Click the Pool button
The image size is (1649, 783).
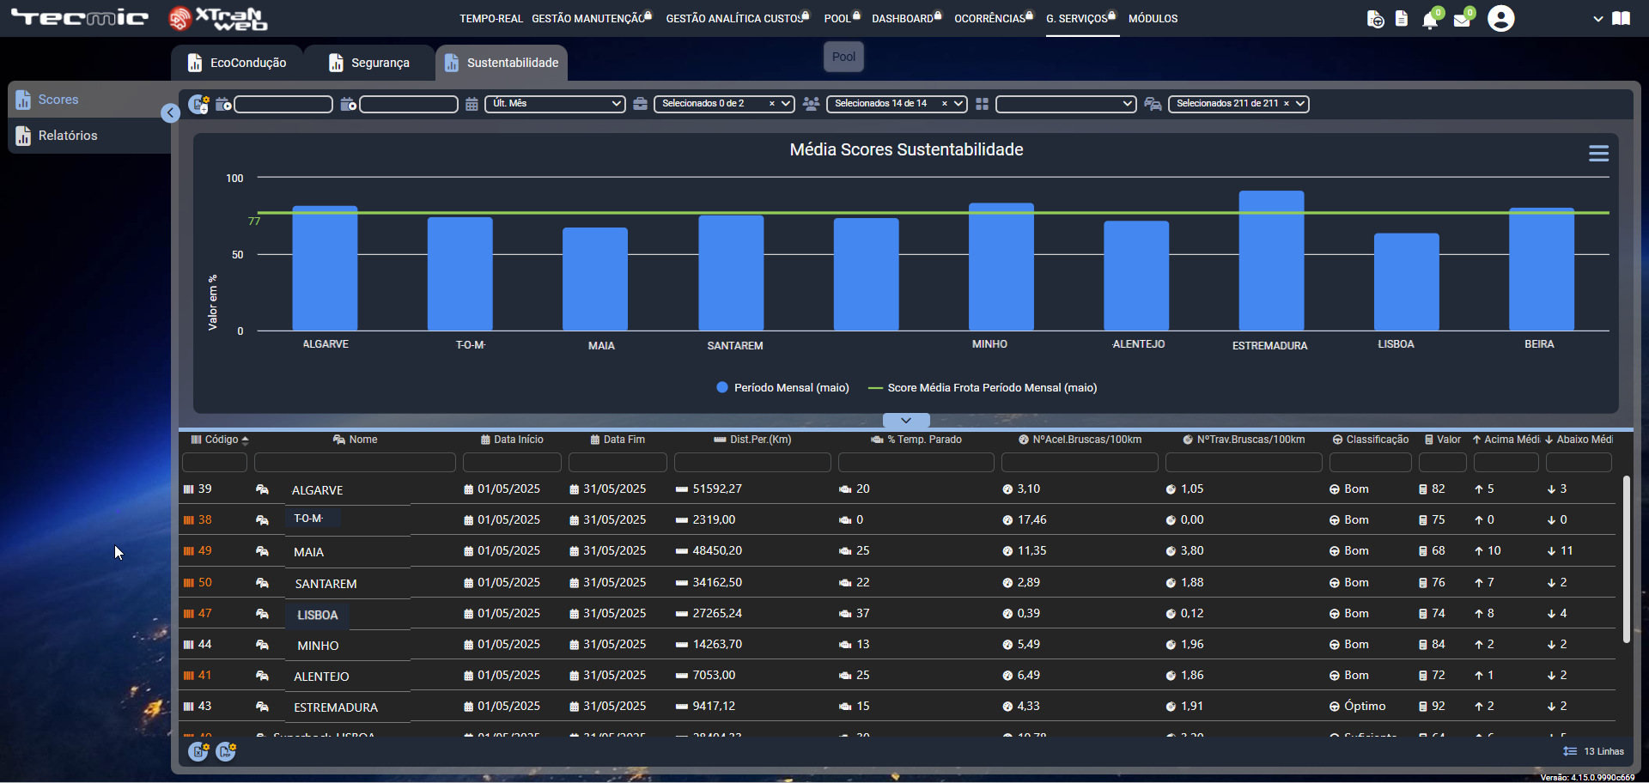[x=843, y=57]
